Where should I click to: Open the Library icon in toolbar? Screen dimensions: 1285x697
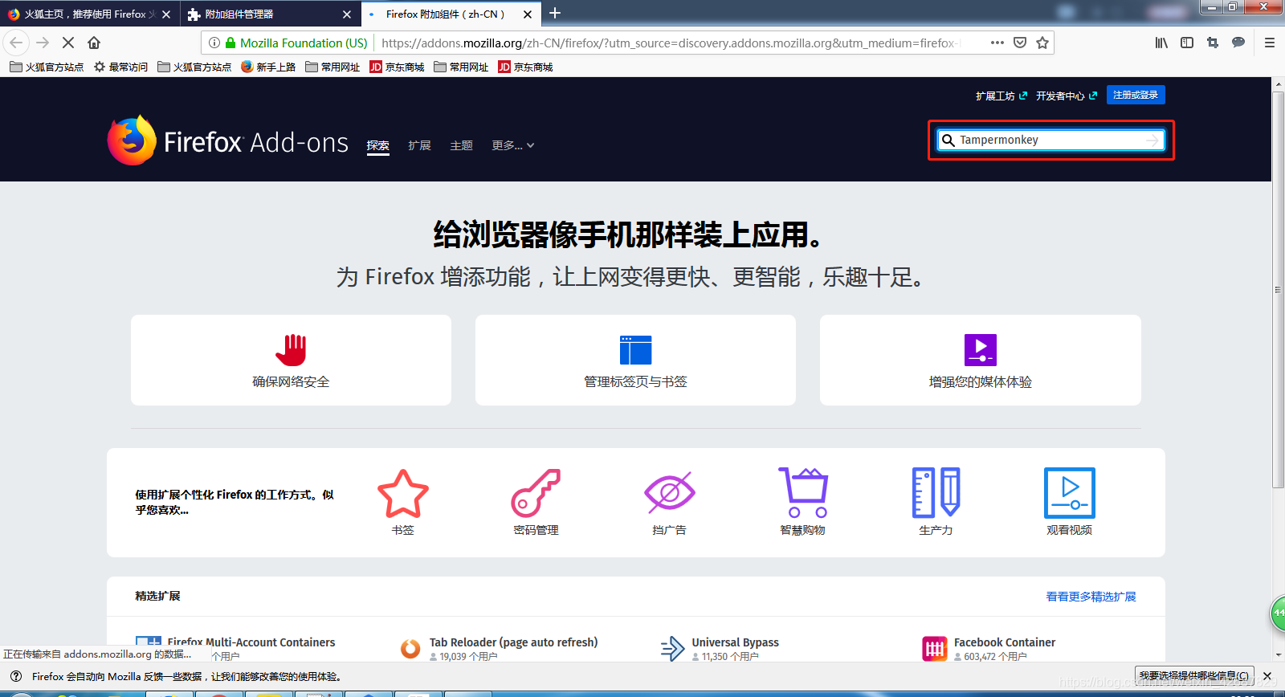pos(1161,43)
